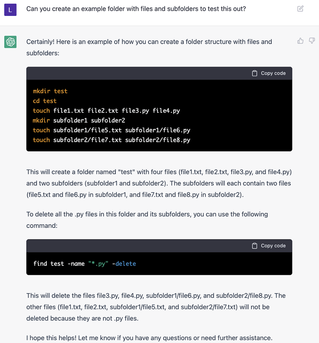Give the response a thumbs down
Screen dimensions: 319x343
(312, 41)
